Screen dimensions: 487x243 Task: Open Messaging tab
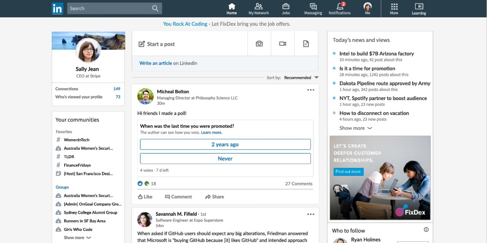(313, 9)
